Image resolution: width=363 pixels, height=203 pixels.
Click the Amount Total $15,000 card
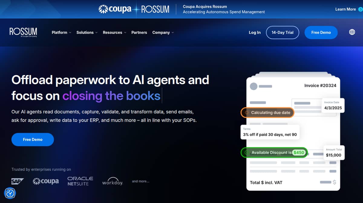pyautogui.click(x=334, y=153)
